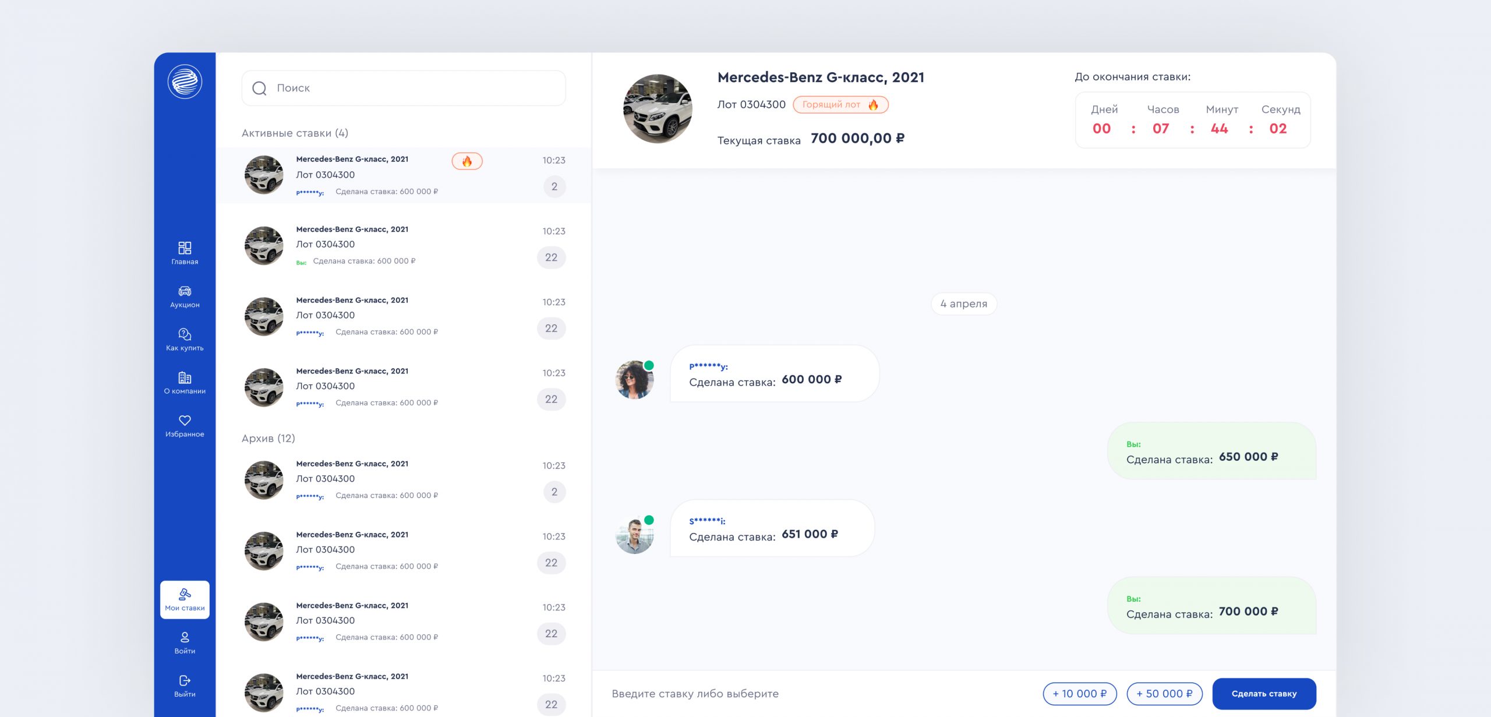
Task: Click the 4 апреля date chip
Action: click(964, 304)
